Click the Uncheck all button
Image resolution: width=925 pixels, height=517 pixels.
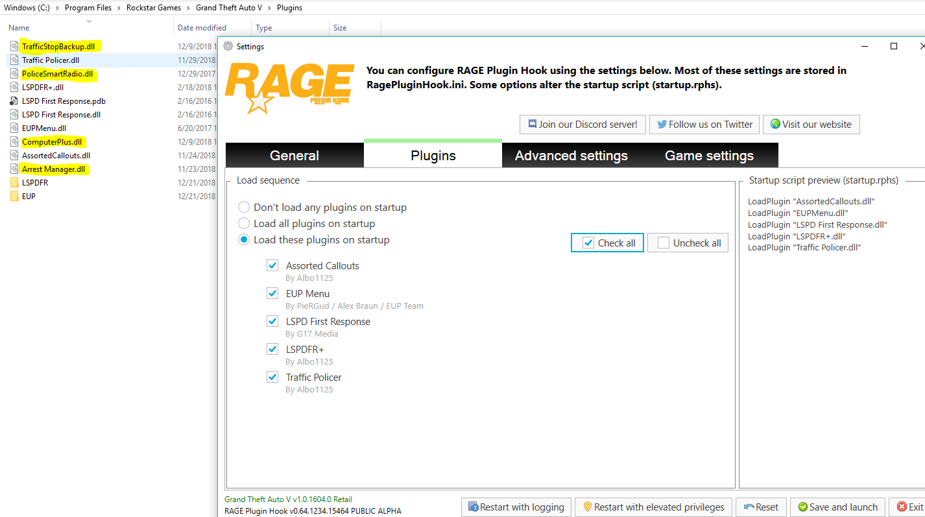click(688, 243)
